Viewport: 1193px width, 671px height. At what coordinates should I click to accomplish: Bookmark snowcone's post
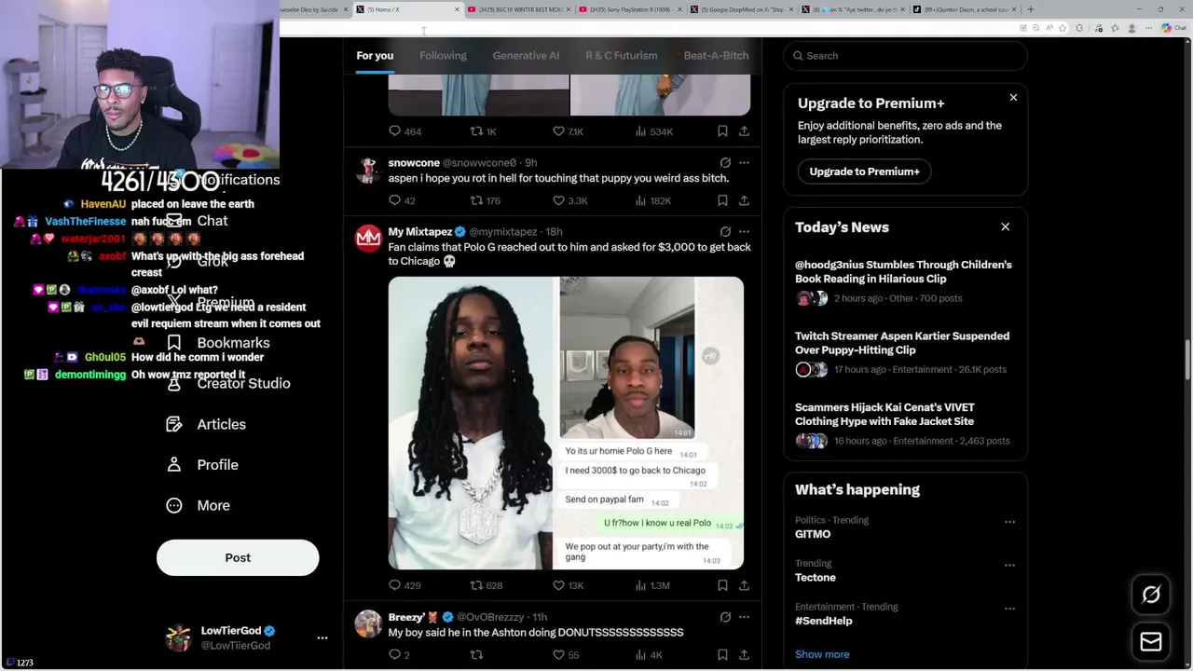click(722, 200)
